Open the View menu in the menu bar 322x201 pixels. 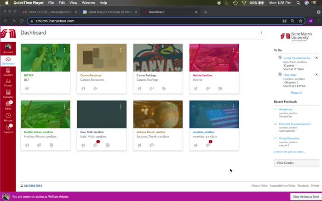pos(73,3)
